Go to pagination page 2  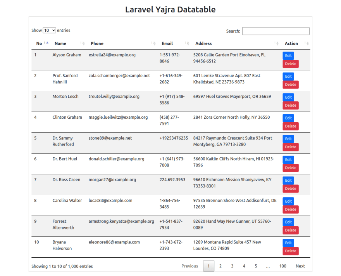[x=220, y=266]
